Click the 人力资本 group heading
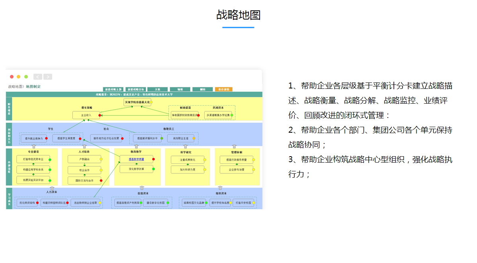The width and height of the screenshot is (477, 263). [x=52, y=192]
